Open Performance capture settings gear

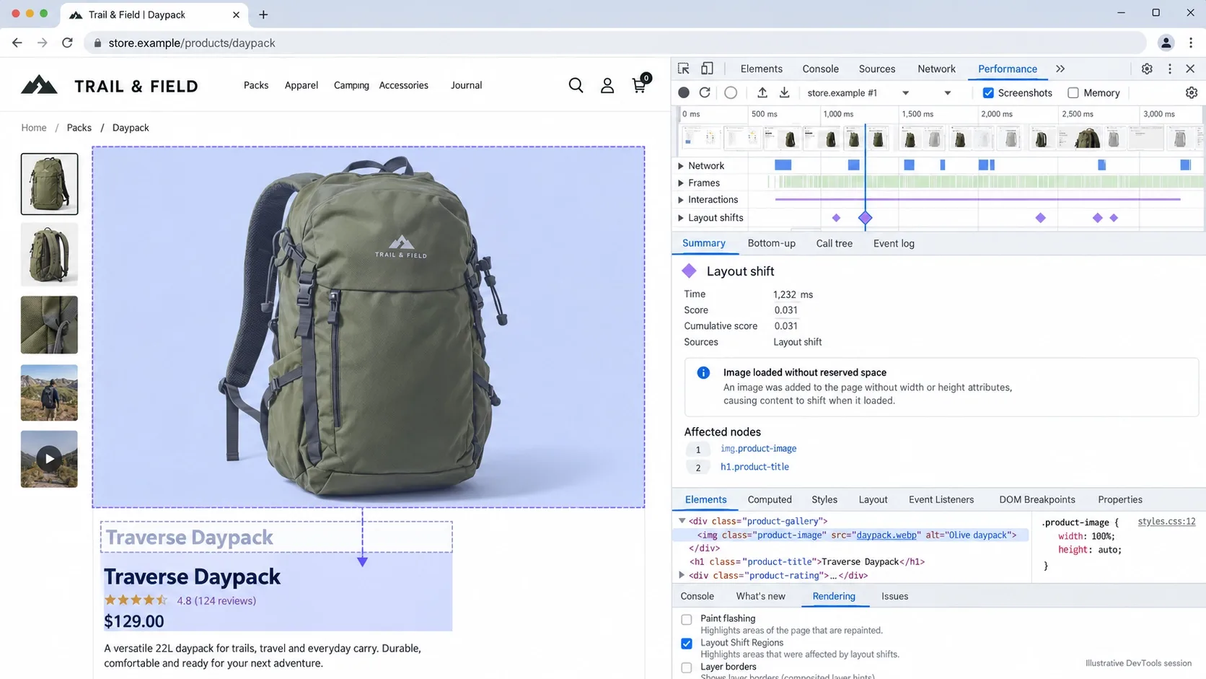point(1192,92)
